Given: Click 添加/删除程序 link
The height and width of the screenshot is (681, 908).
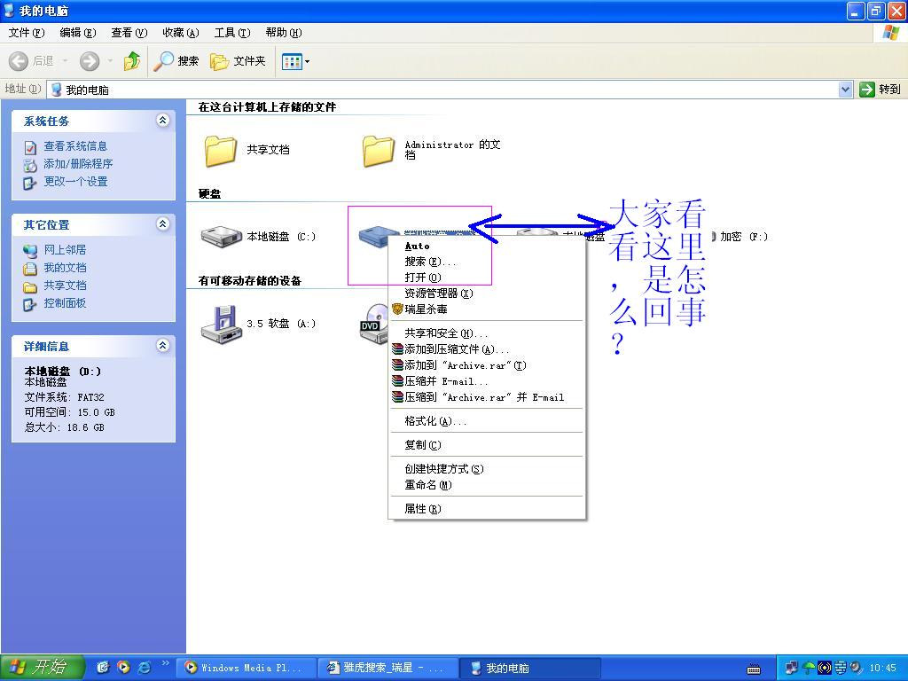Looking at the screenshot, I should (x=78, y=164).
